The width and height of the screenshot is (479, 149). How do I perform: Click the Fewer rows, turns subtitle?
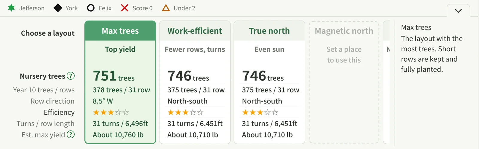pyautogui.click(x=195, y=49)
